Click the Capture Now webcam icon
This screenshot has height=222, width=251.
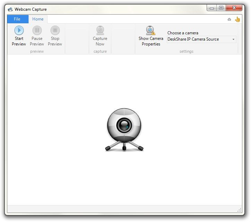(100, 30)
